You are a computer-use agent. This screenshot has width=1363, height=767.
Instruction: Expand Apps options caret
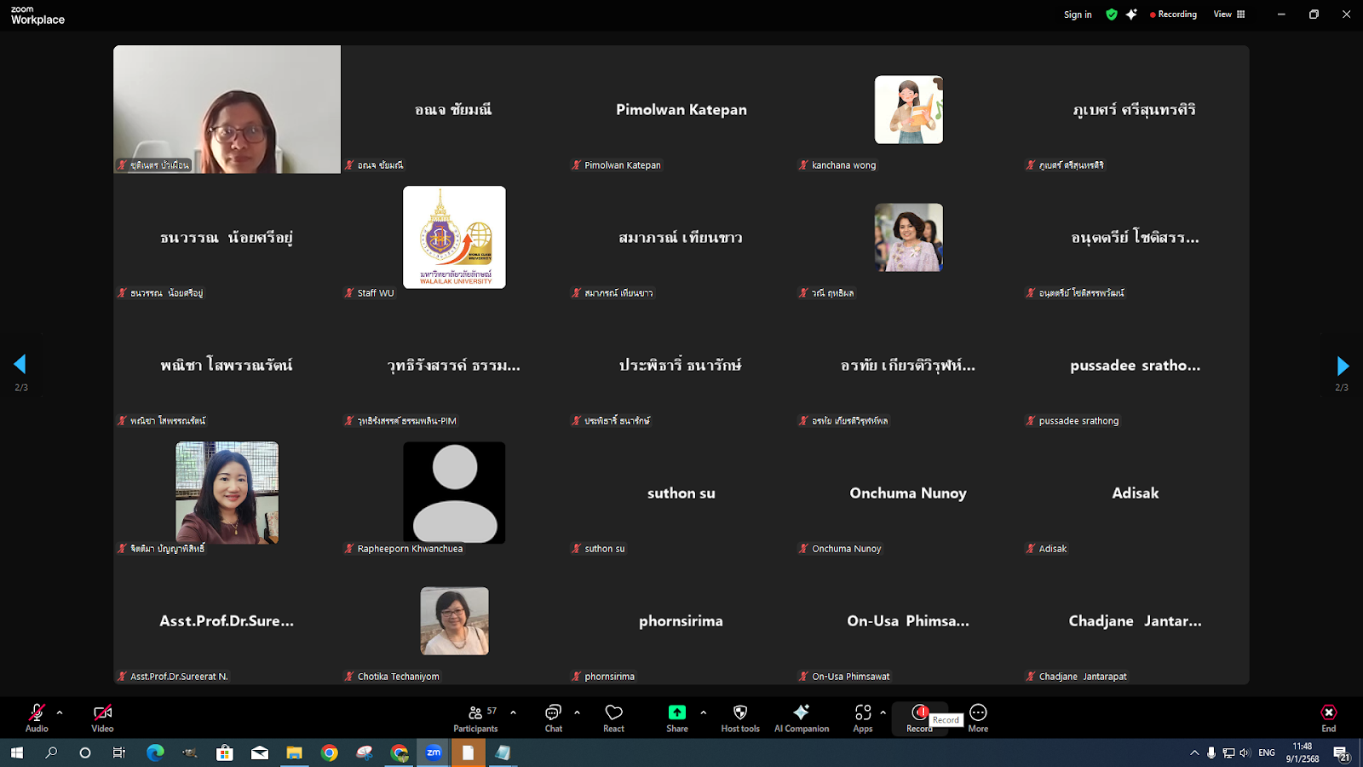(x=883, y=712)
